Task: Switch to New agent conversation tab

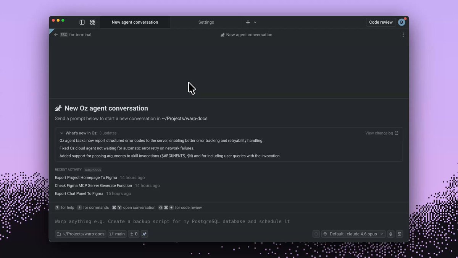Action: click(x=135, y=22)
